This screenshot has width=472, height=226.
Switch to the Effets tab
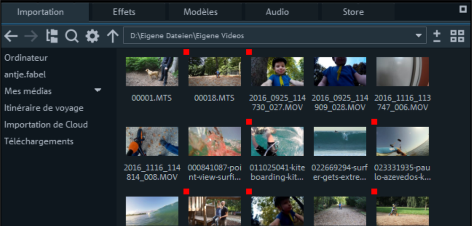coord(124,12)
